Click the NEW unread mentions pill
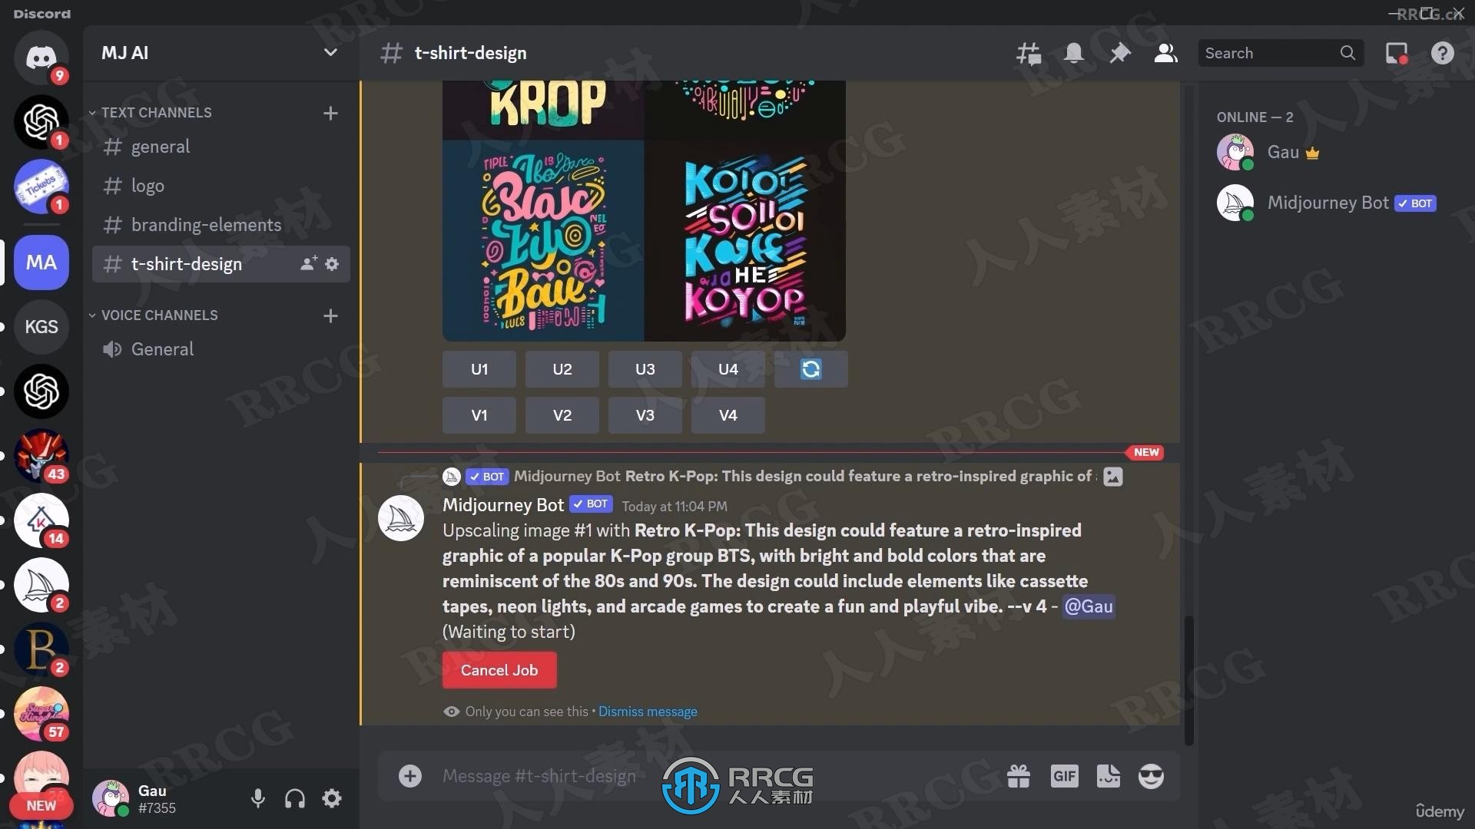Viewport: 1475px width, 829px height. click(41, 806)
